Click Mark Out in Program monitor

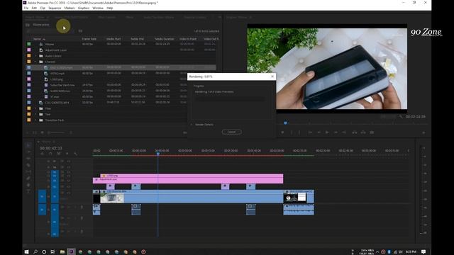pyautogui.click(x=299, y=132)
